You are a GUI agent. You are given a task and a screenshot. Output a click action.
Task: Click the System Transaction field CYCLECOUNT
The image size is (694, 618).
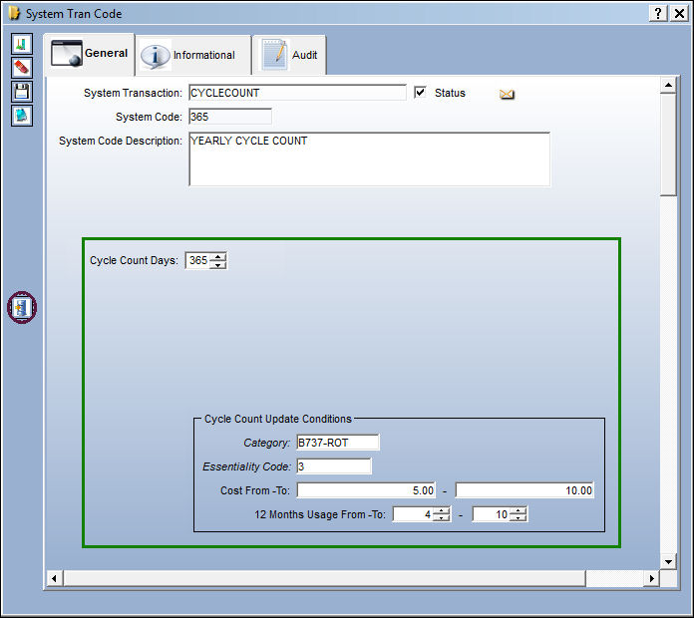click(x=297, y=93)
